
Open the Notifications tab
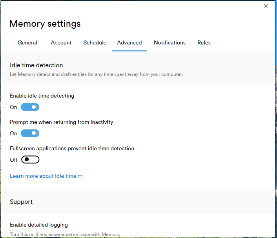[x=169, y=42]
